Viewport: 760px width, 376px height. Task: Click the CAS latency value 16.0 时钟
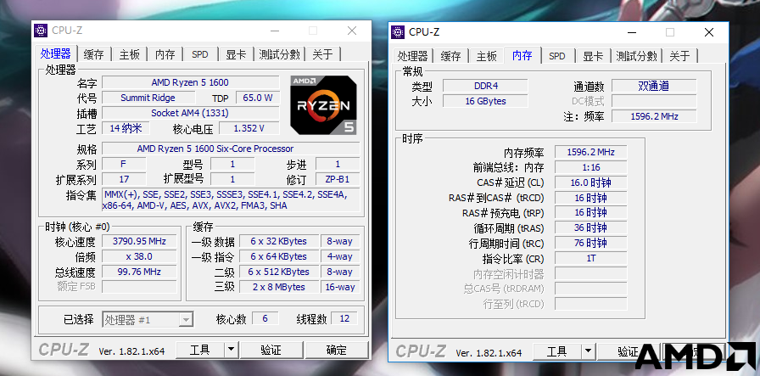click(591, 182)
